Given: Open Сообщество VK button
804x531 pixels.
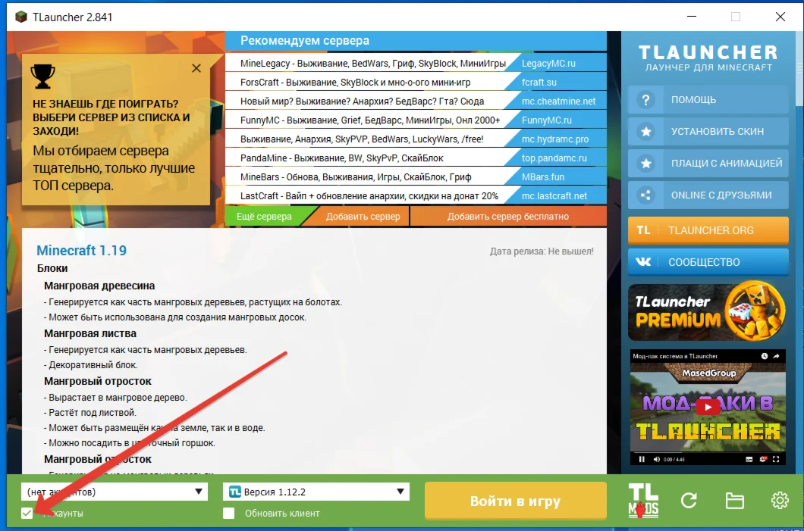Looking at the screenshot, I should click(708, 262).
